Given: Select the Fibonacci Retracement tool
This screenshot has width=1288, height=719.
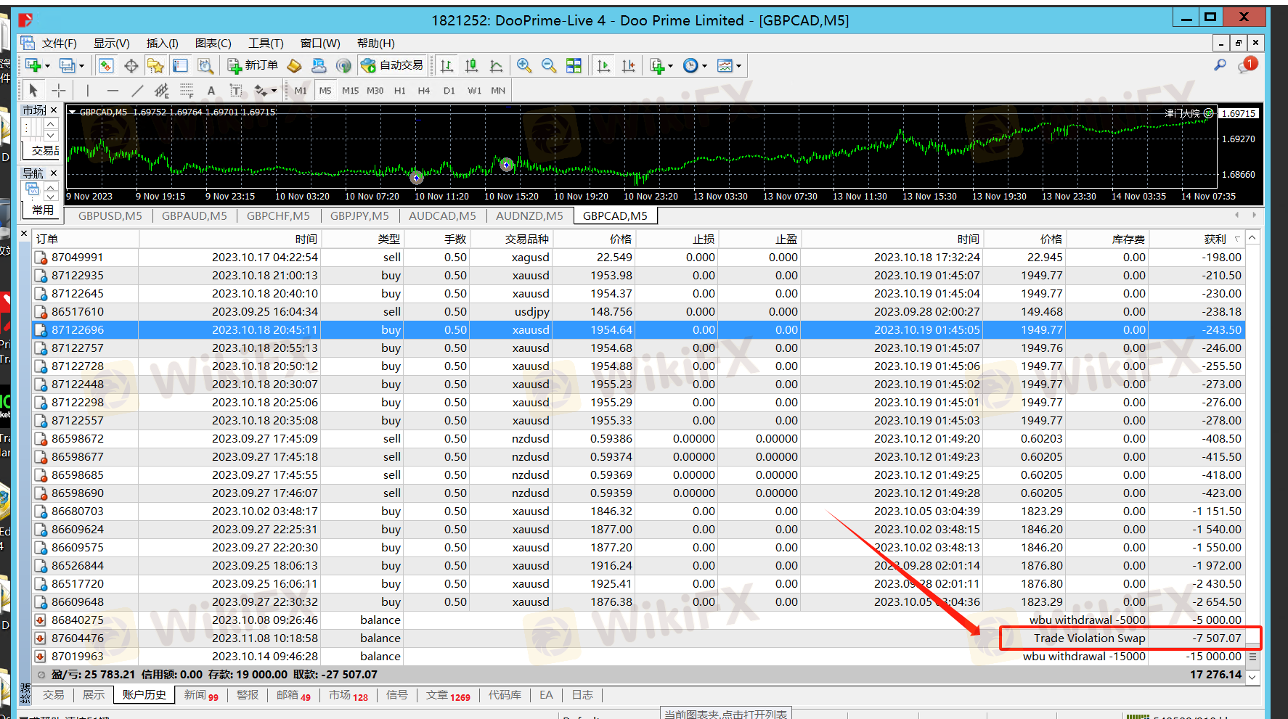Looking at the screenshot, I should pos(187,91).
